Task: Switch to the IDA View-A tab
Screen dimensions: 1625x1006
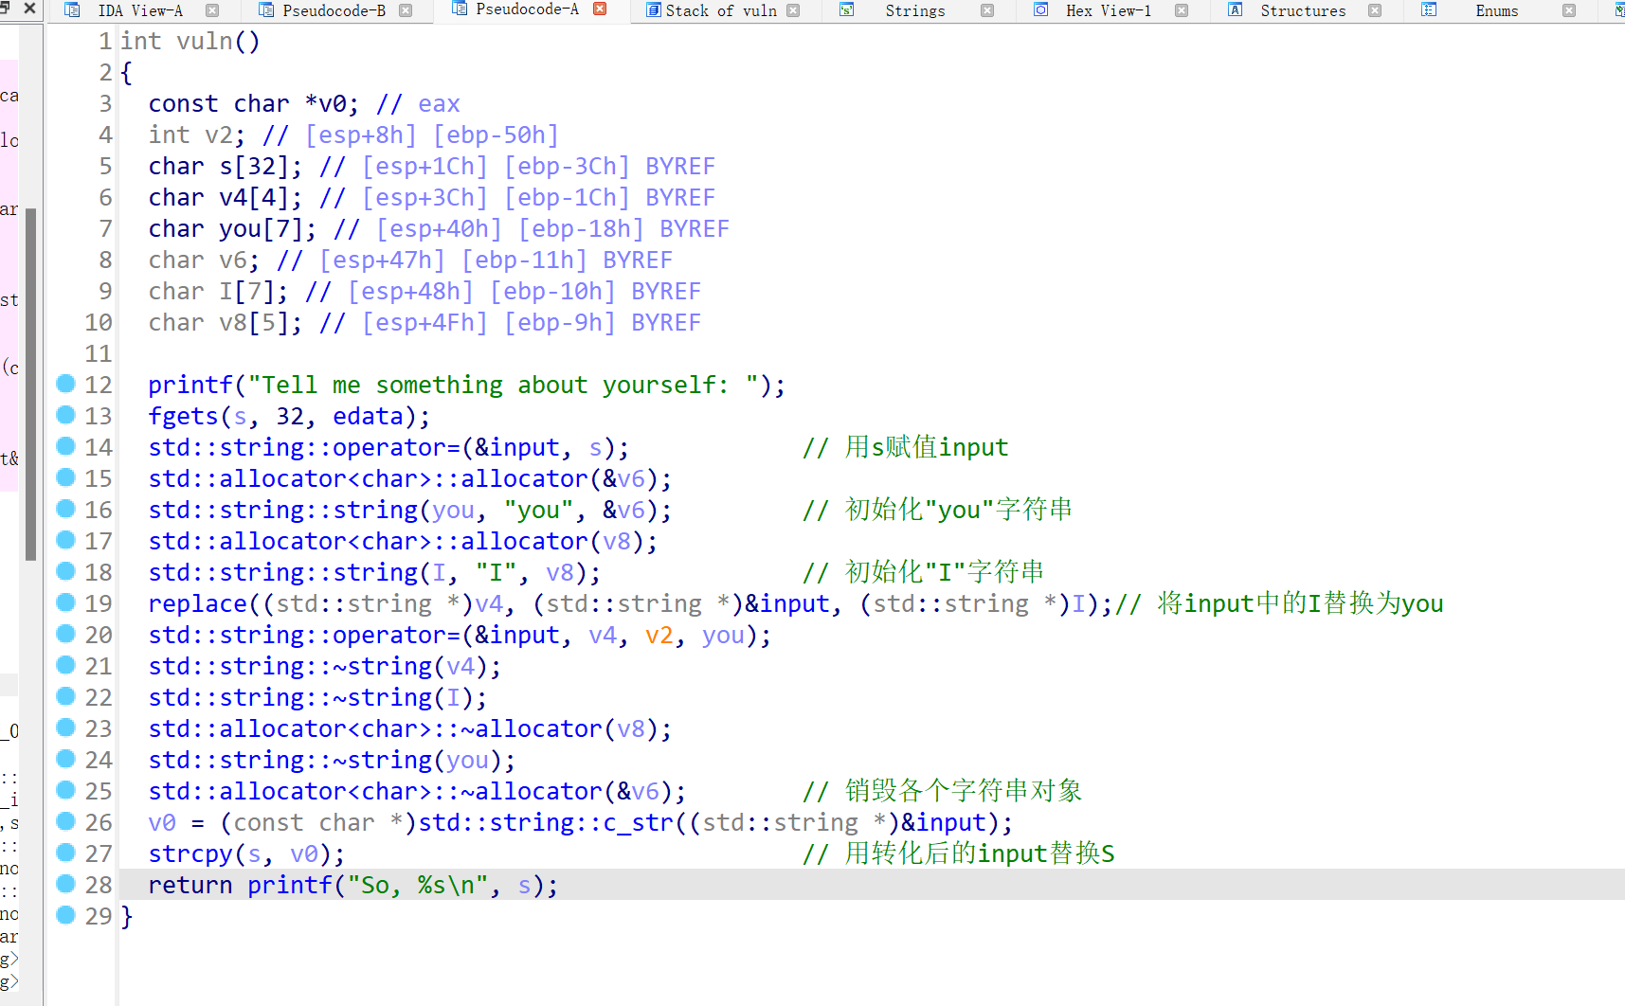Action: pos(139,10)
